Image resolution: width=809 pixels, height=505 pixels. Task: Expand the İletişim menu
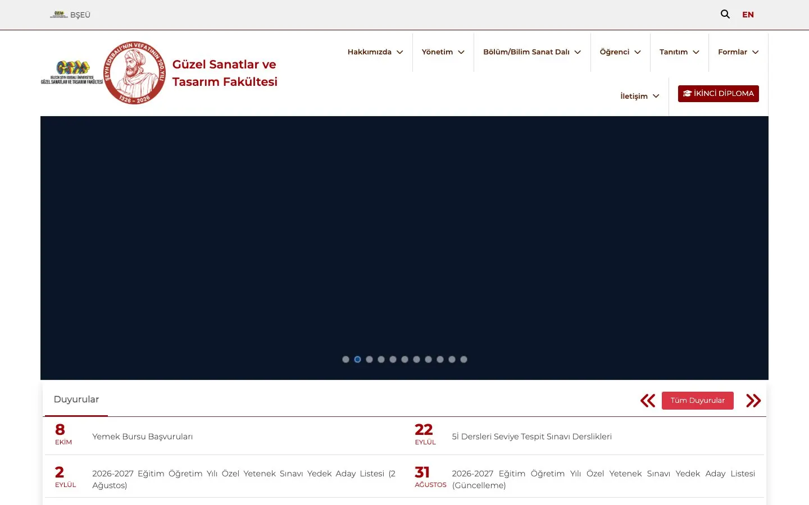(x=640, y=97)
